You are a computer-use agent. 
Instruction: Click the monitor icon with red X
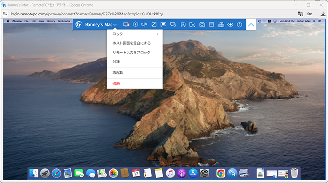[x=126, y=24]
